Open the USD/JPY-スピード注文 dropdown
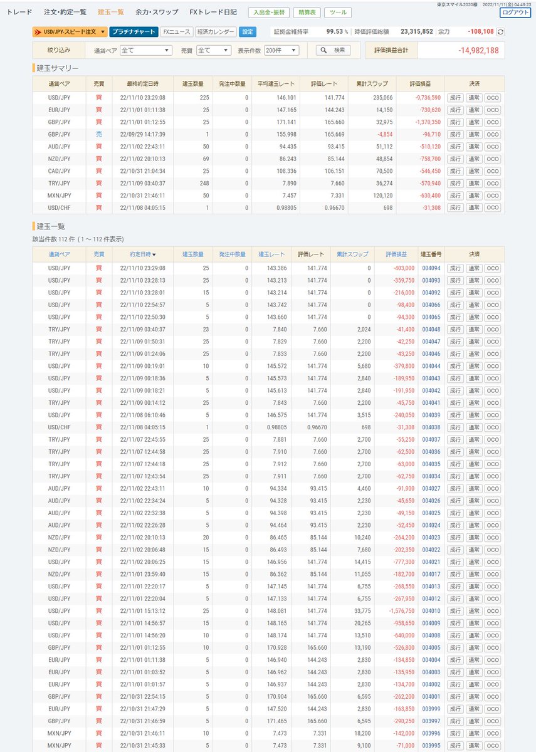The width and height of the screenshot is (536, 752). point(69,31)
